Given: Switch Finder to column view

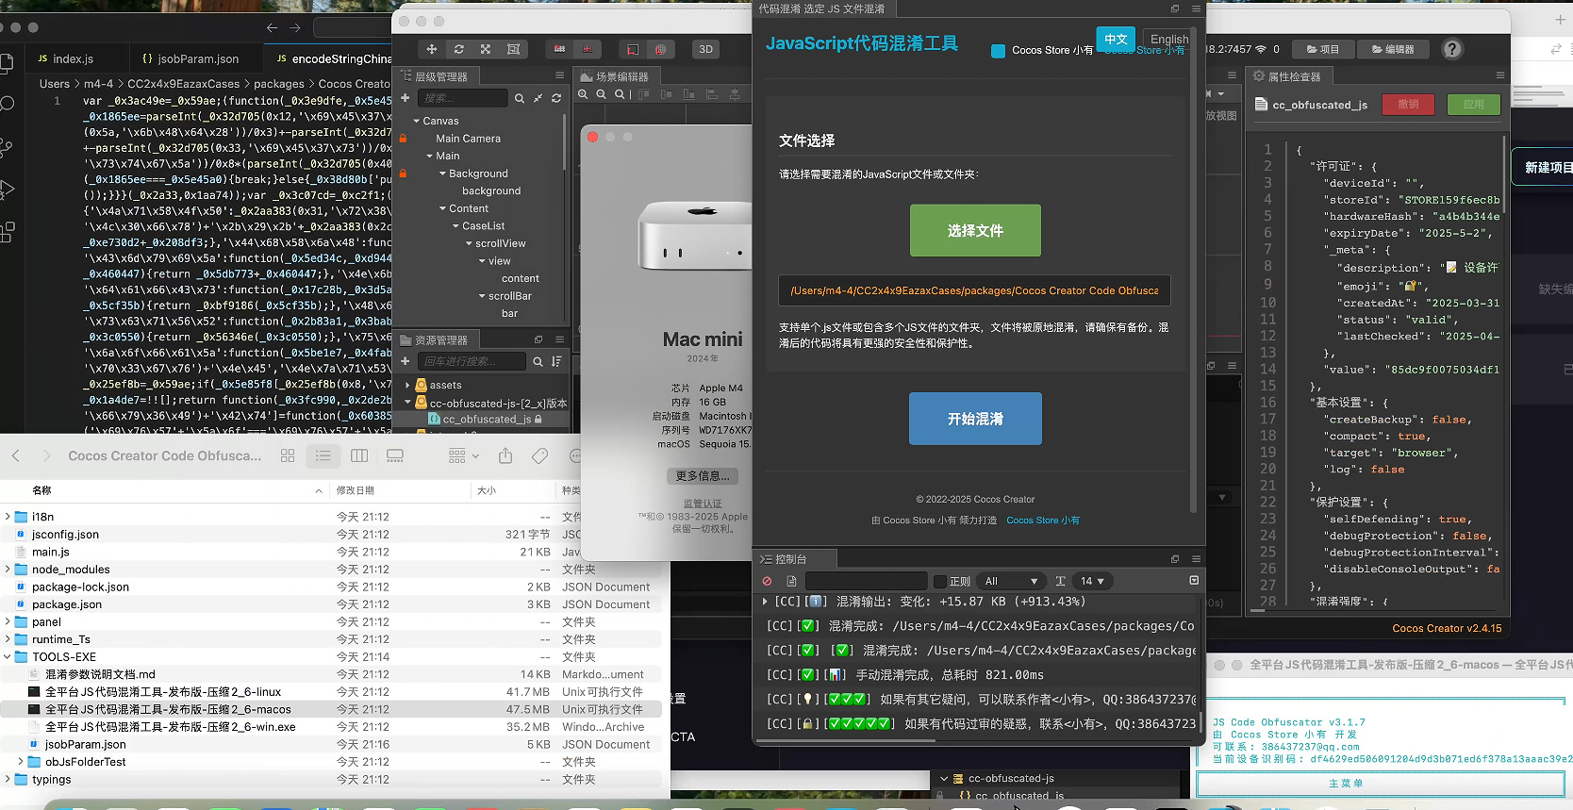Looking at the screenshot, I should pos(359,456).
